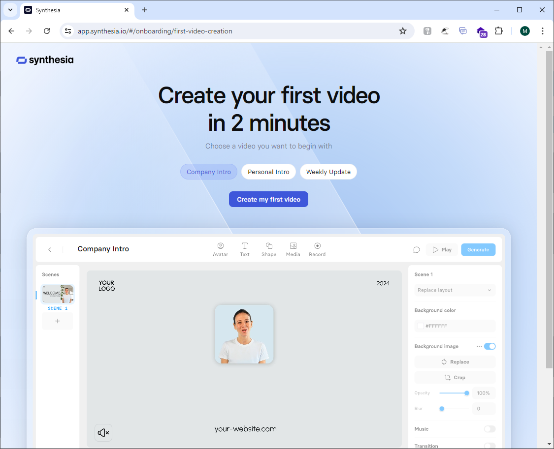
Task: Click the your-website.com text
Action: point(246,429)
